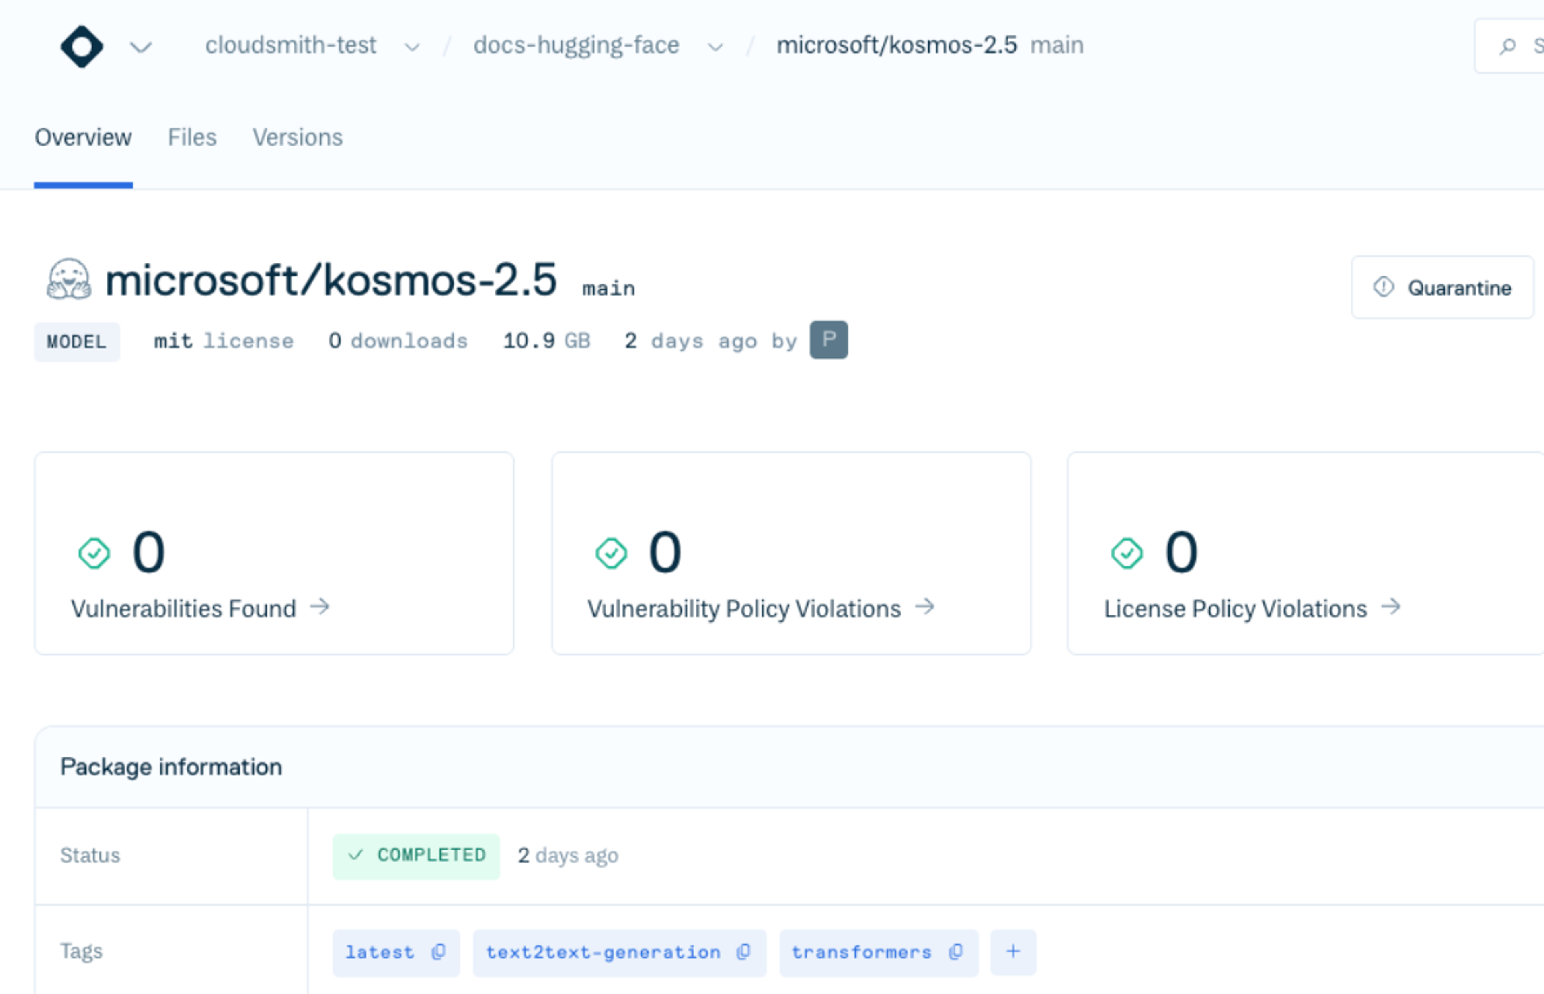Expand the cloudsmith-test workspace dropdown chevron
Image resolution: width=1544 pixels, height=994 pixels.
pos(412,47)
